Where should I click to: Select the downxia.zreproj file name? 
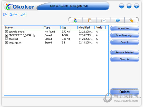(16, 32)
